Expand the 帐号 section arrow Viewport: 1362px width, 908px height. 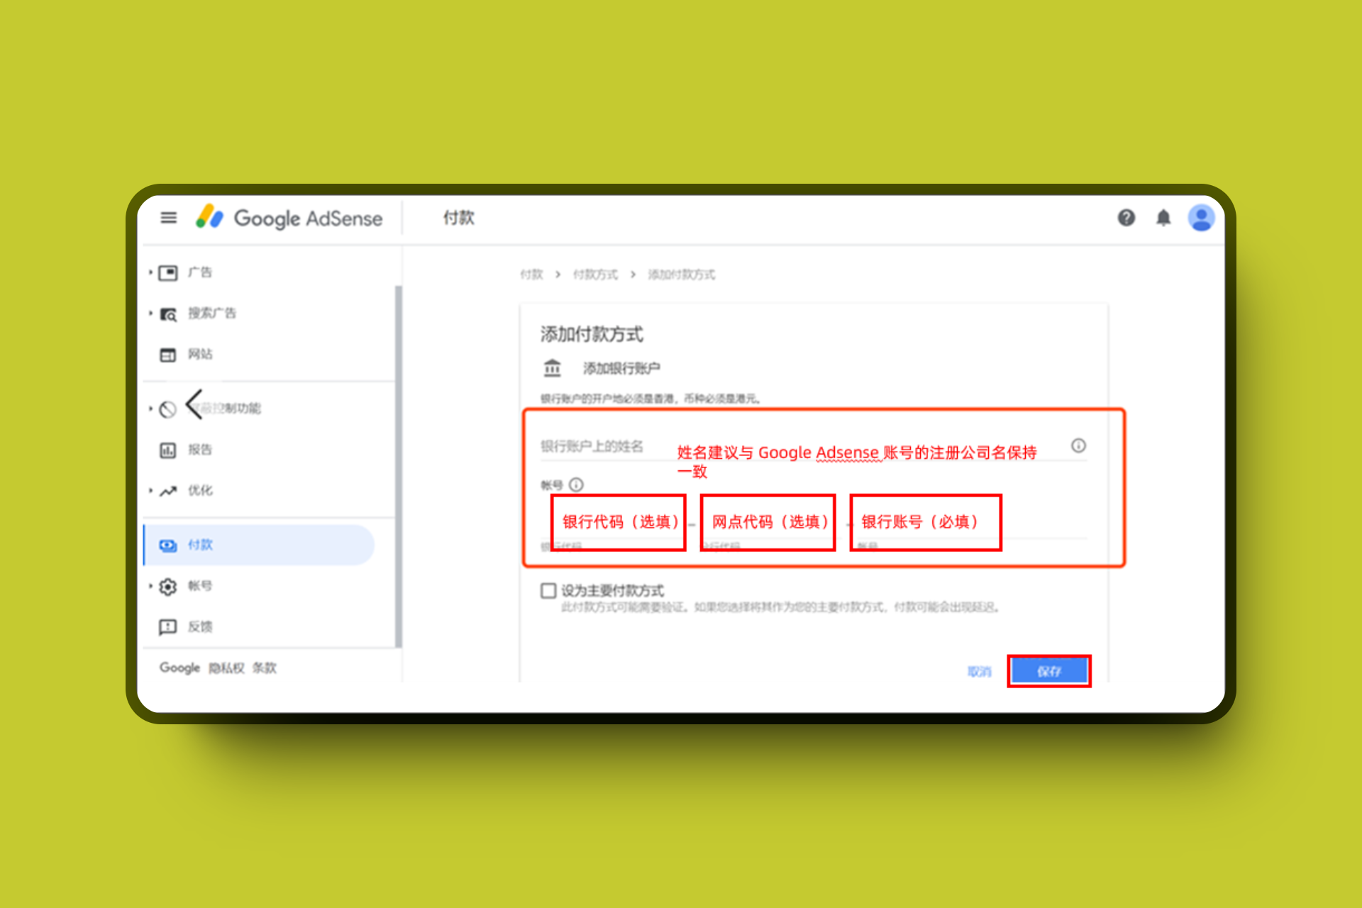pos(150,586)
